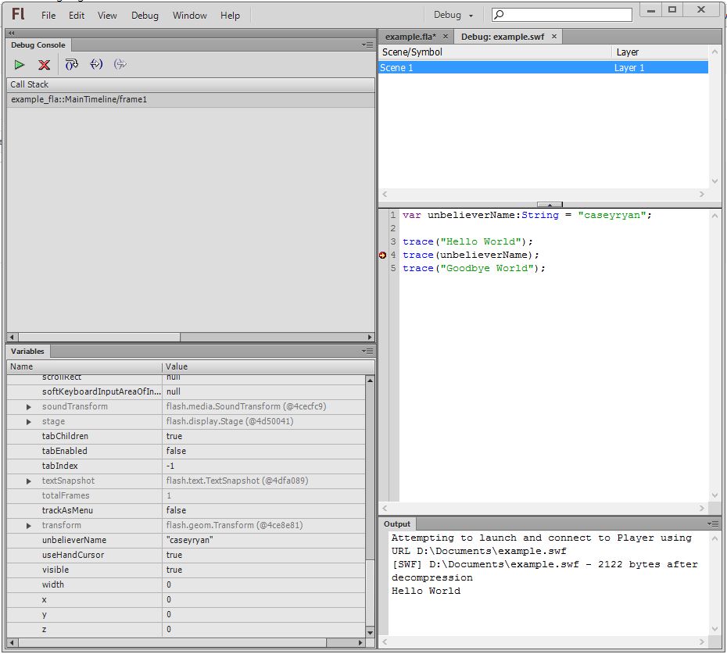Click the Name column header in Variables

coord(84,366)
